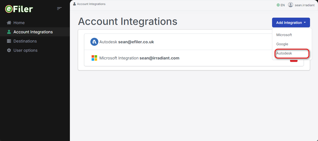This screenshot has width=318, height=141.
Task: Click the Microsoft logo in integrations list
Action: point(94,58)
